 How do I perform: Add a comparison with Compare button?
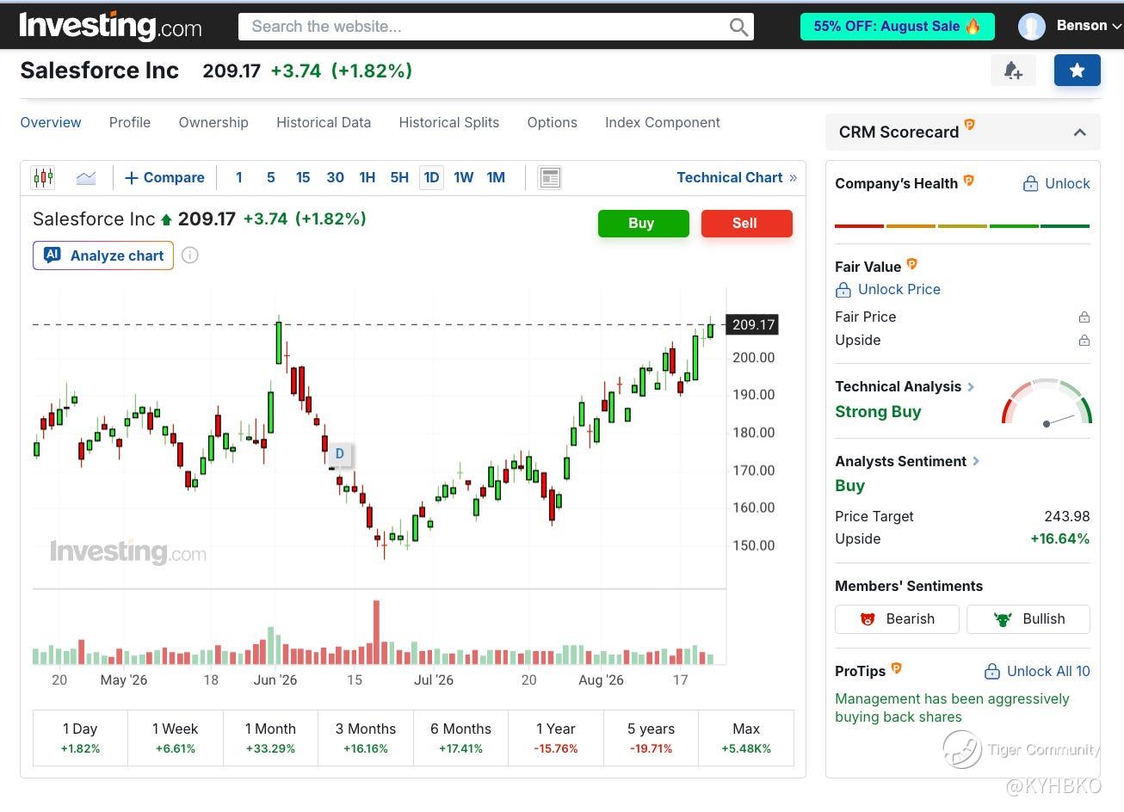coord(164,178)
